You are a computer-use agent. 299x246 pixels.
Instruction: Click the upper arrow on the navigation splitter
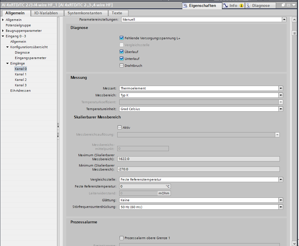point(58,126)
